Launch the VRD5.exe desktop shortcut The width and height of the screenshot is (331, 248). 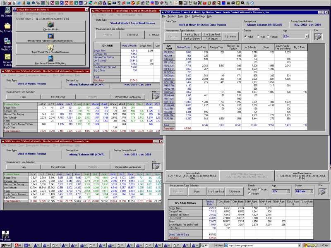[x=5, y=236]
